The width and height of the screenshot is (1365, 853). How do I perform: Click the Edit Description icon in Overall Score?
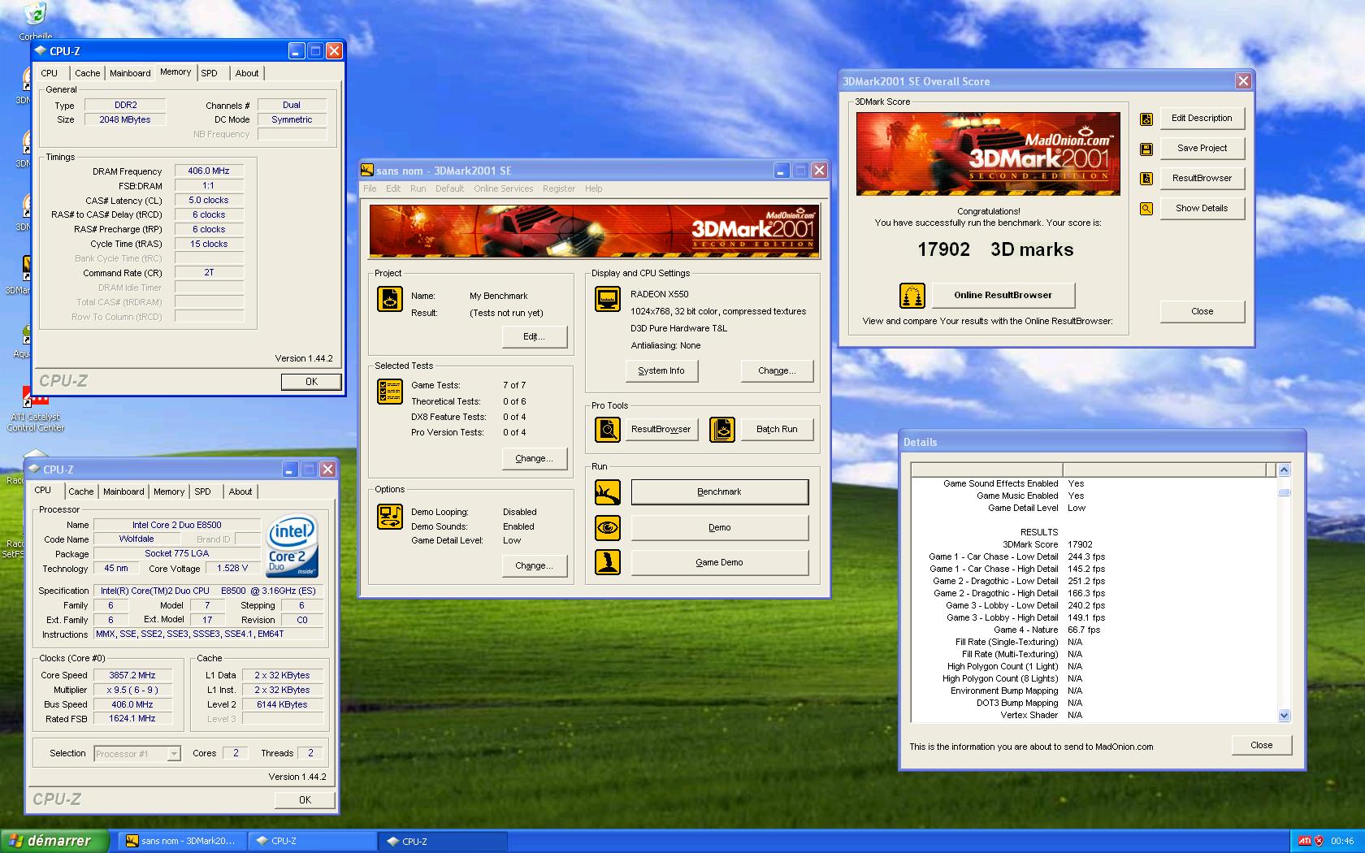1146,119
